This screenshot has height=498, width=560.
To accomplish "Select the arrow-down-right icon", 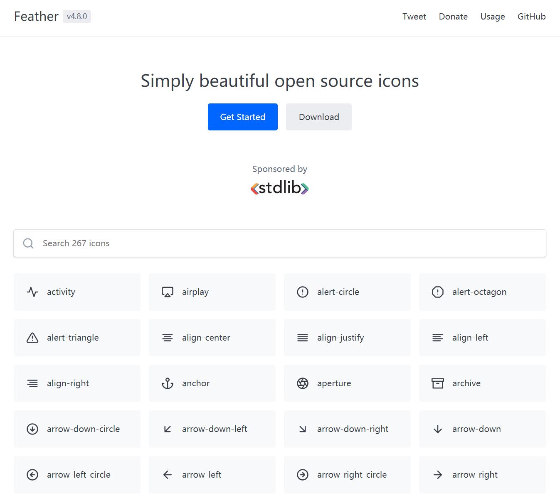I will pos(303,429).
